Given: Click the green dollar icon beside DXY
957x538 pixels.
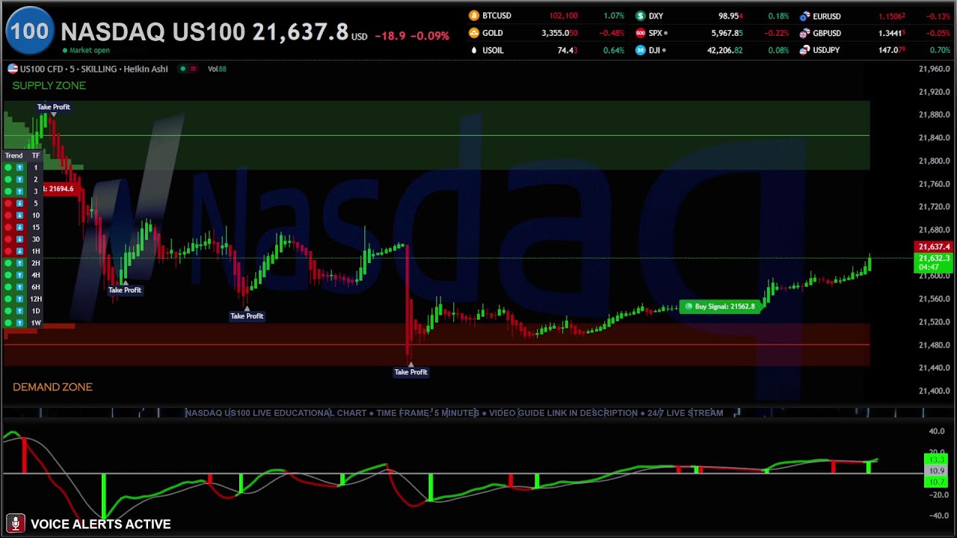Looking at the screenshot, I should pos(641,16).
